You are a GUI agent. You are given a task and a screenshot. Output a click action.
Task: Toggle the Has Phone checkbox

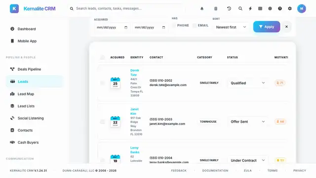click(174, 25)
